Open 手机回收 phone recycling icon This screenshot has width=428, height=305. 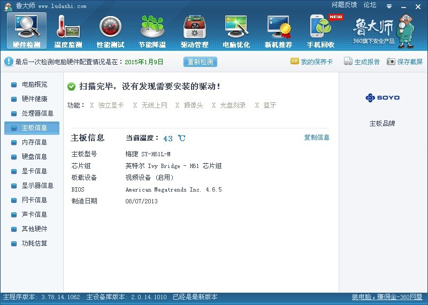pyautogui.click(x=321, y=30)
